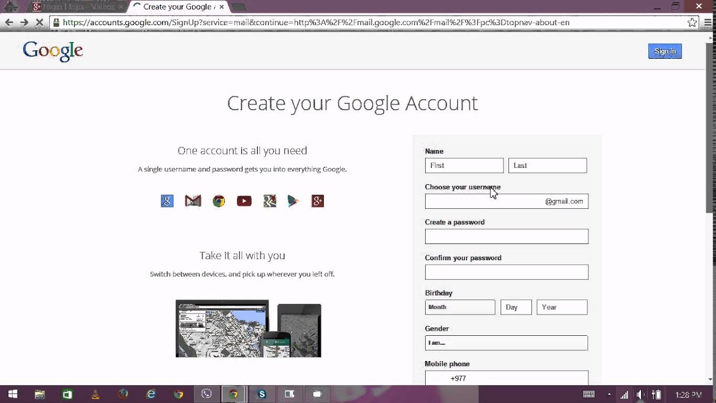
Task: Click the taskbar clock showing 1:28 PM
Action: point(688,395)
